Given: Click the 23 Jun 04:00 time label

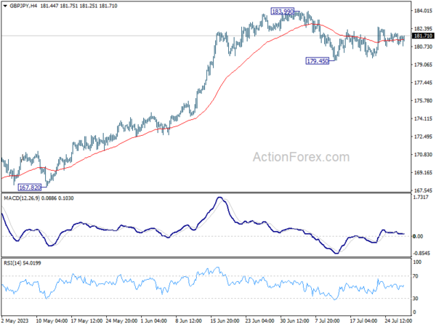Looking at the screenshot, I should (259, 321).
